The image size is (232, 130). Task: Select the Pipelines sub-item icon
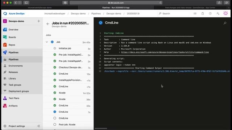(x=5, y=59)
